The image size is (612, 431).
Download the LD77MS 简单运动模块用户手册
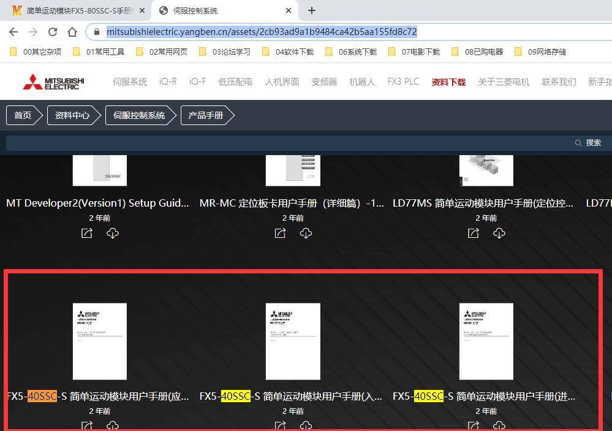[499, 233]
